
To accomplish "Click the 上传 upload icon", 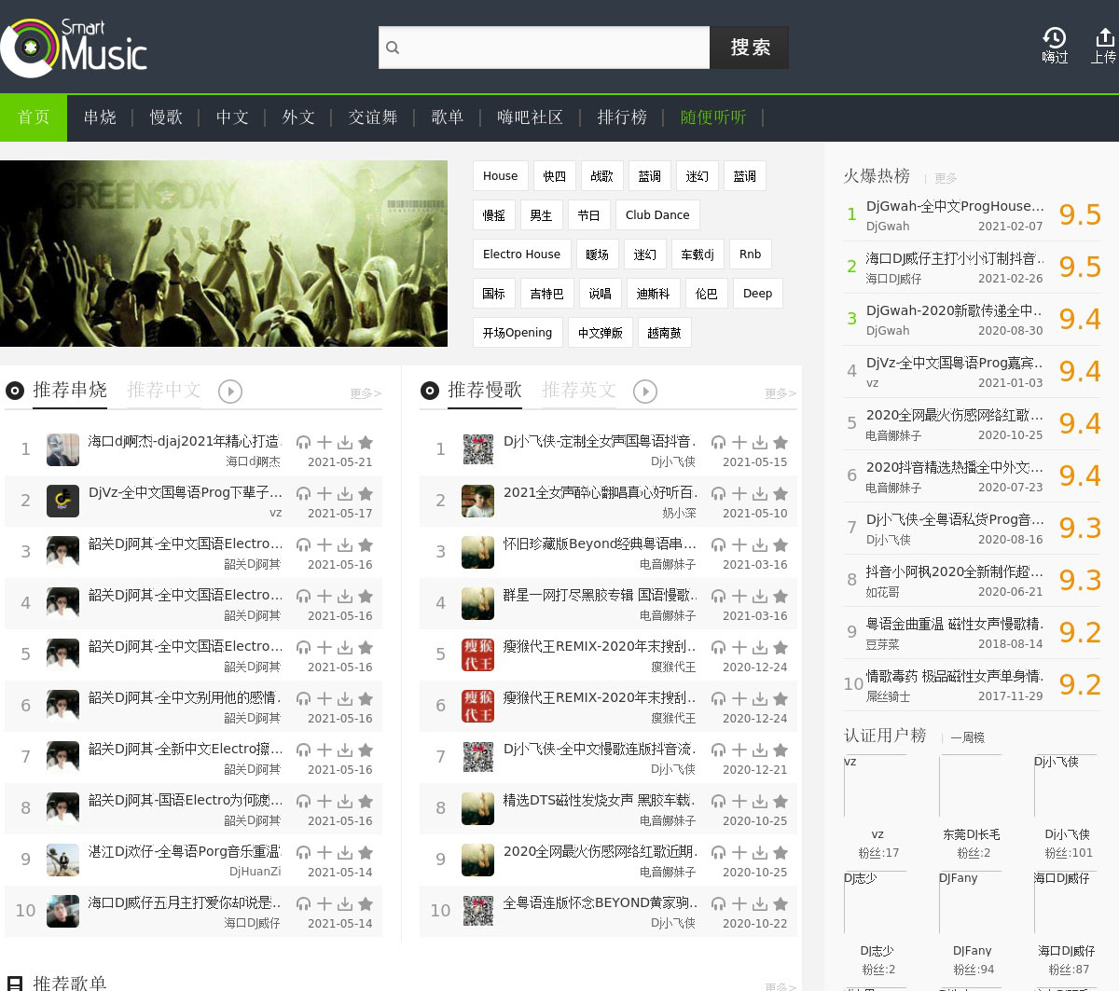I will coord(1104,45).
